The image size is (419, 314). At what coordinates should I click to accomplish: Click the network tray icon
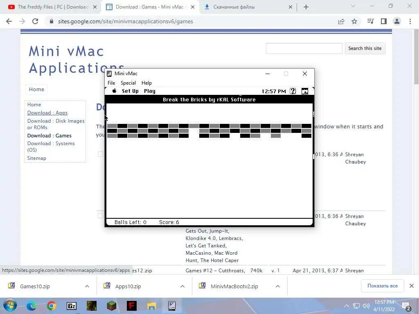coord(356,306)
